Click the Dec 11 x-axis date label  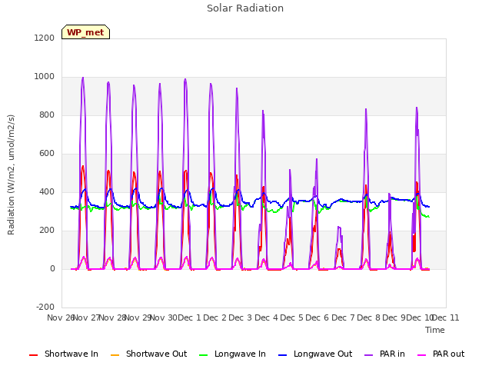pos(446,317)
